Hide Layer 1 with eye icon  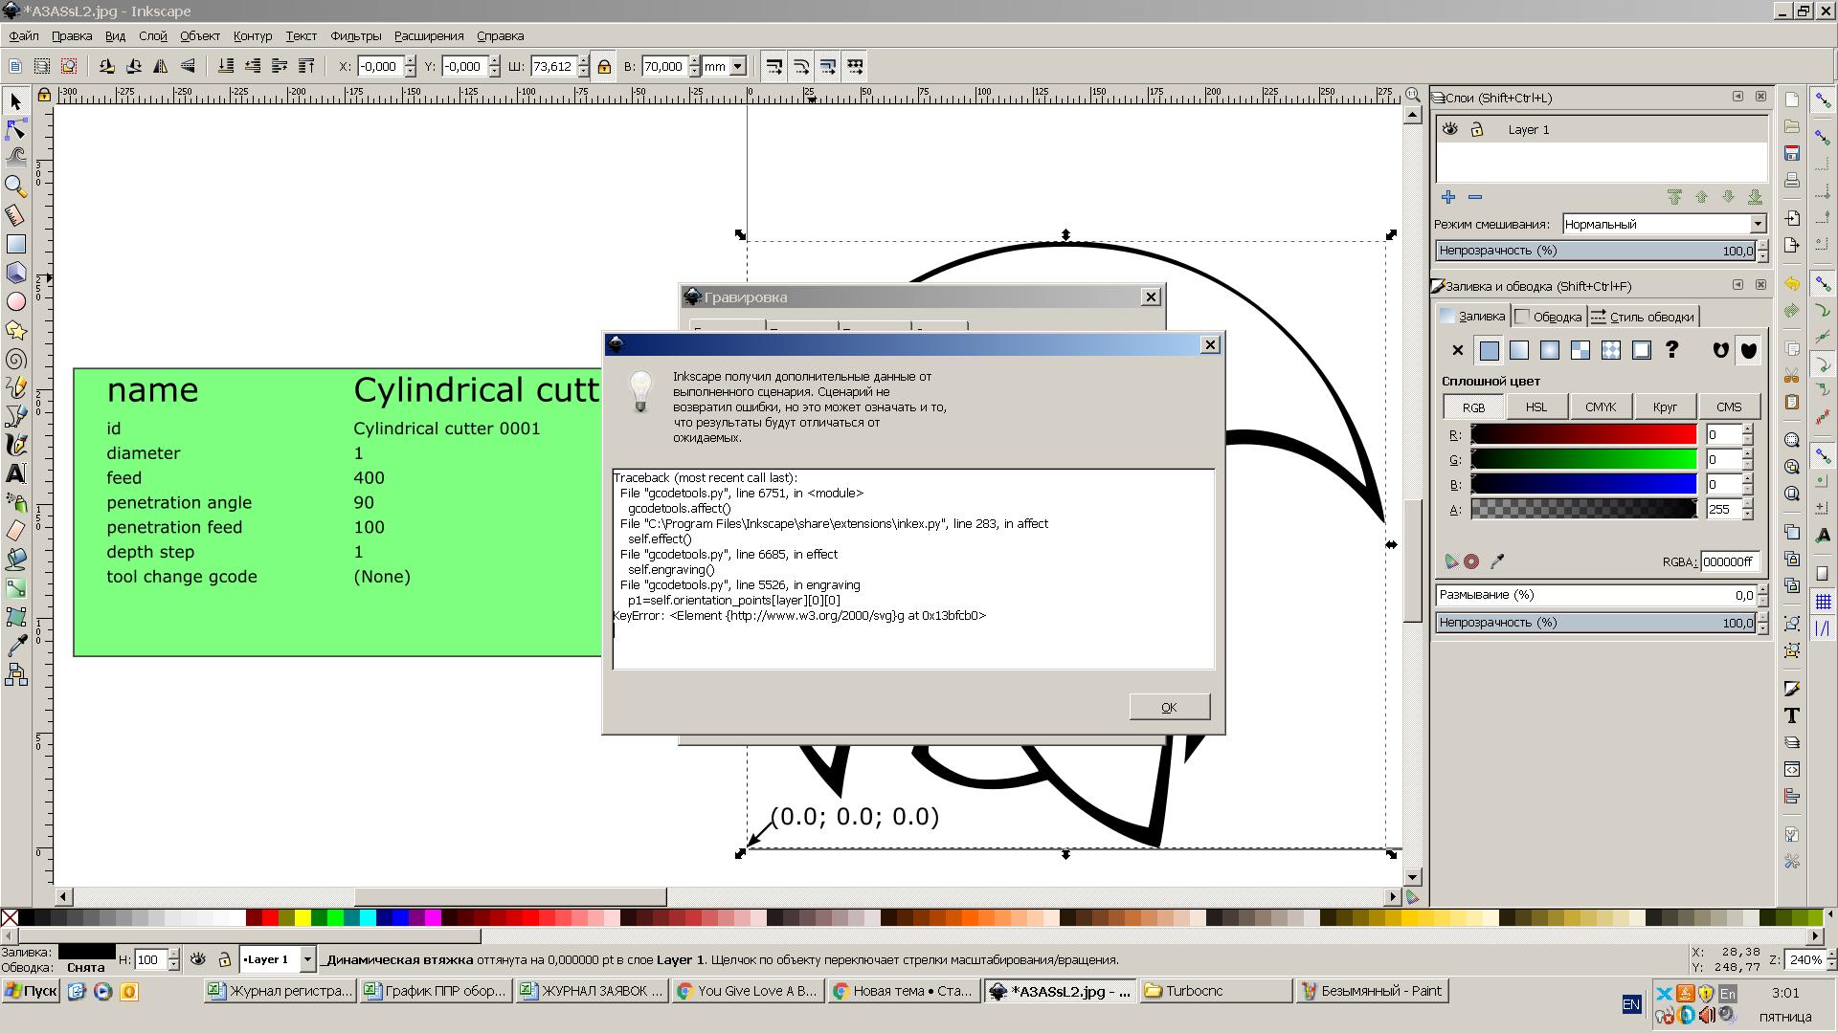point(1450,129)
